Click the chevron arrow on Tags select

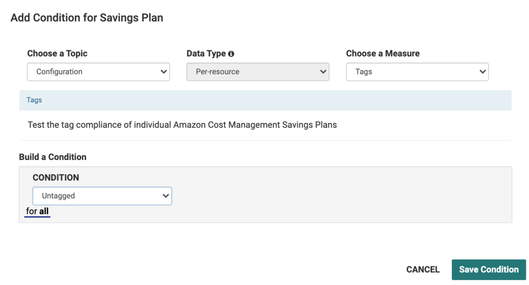pyautogui.click(x=482, y=71)
